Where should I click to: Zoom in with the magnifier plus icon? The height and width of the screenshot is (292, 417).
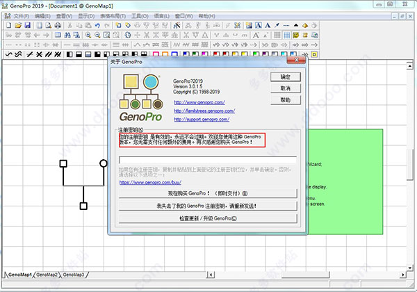pos(88,35)
